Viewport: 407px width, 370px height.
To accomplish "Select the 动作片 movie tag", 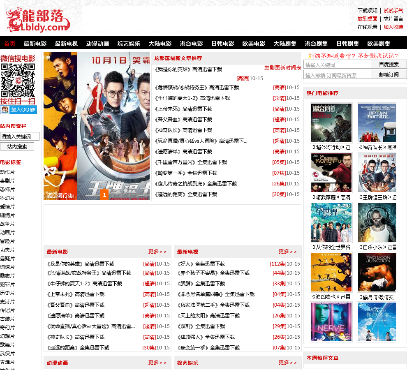I will click(7, 172).
